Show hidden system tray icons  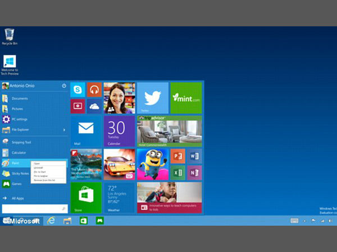pyautogui.click(x=305, y=221)
